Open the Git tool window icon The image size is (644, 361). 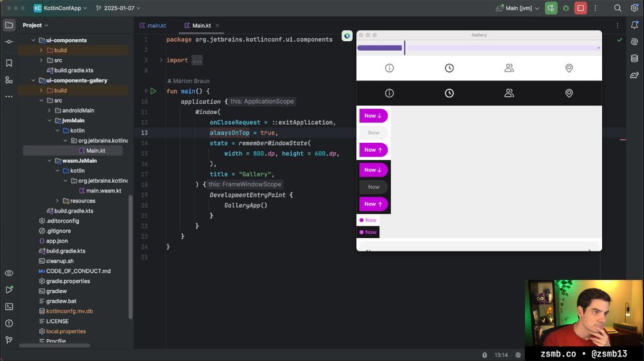(9, 340)
